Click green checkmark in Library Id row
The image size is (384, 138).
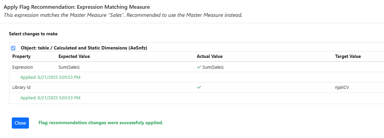pos(199,87)
